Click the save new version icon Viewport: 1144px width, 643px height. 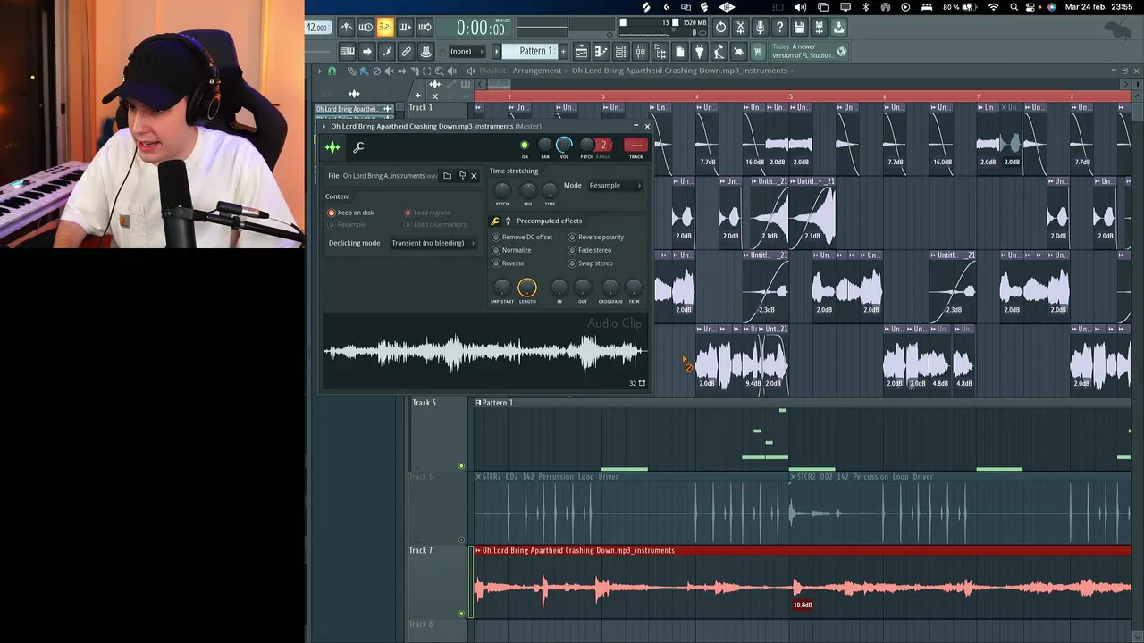click(819, 27)
